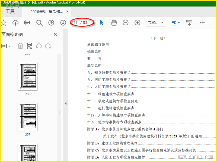
Task: Click 附录 D: 人防工程专项检查要点附件 line
Action: click(x=151, y=157)
